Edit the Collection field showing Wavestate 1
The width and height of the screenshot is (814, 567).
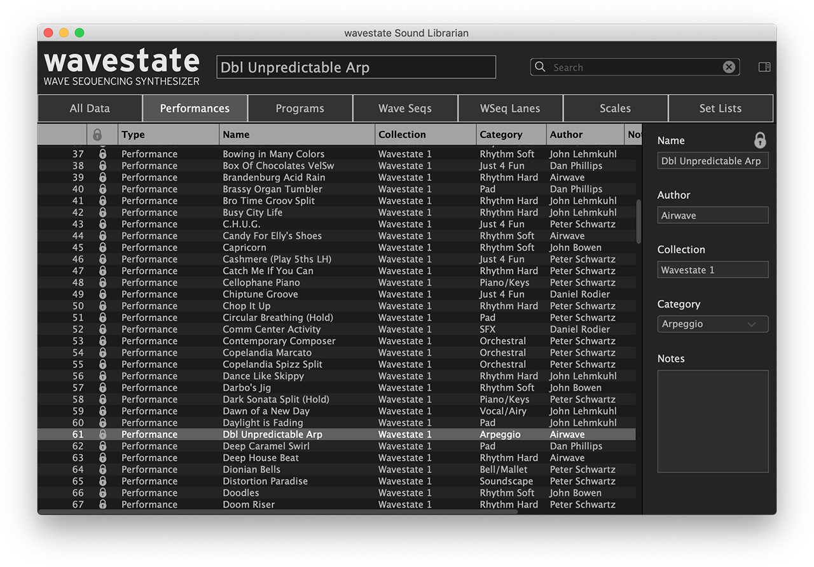pos(713,270)
